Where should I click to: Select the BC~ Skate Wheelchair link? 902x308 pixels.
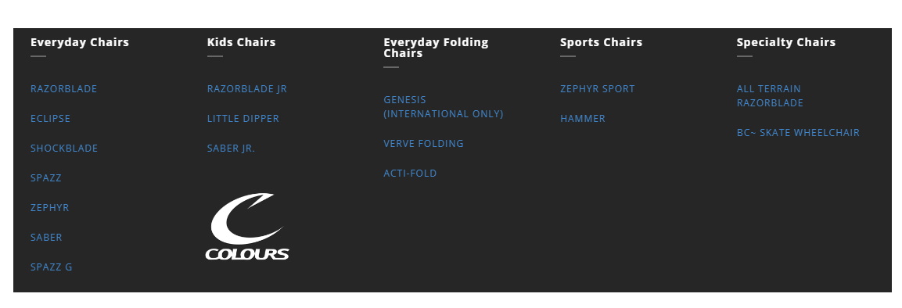coord(799,133)
